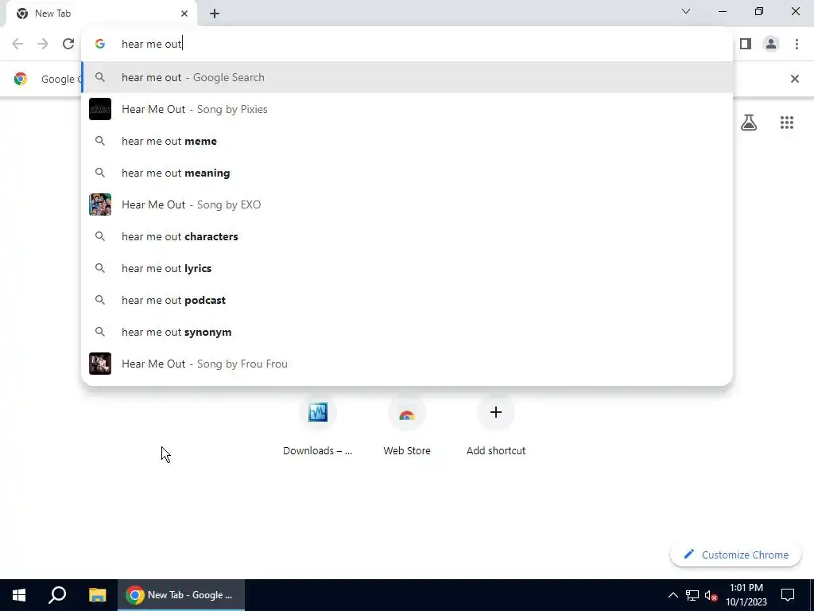
Task: Click the browser forward arrow
Action: pos(43,45)
